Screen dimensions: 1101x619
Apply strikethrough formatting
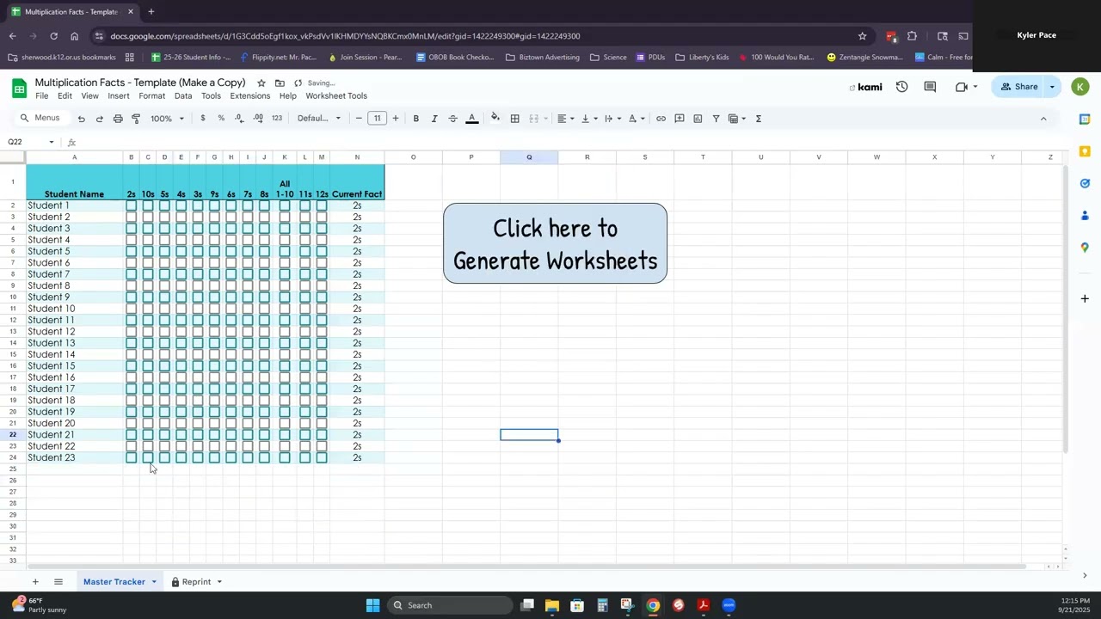pos(453,119)
